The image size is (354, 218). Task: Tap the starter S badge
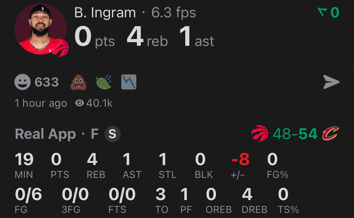[x=112, y=134]
